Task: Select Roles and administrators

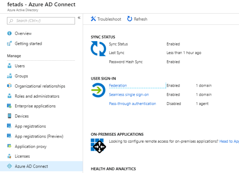Action: [37, 96]
